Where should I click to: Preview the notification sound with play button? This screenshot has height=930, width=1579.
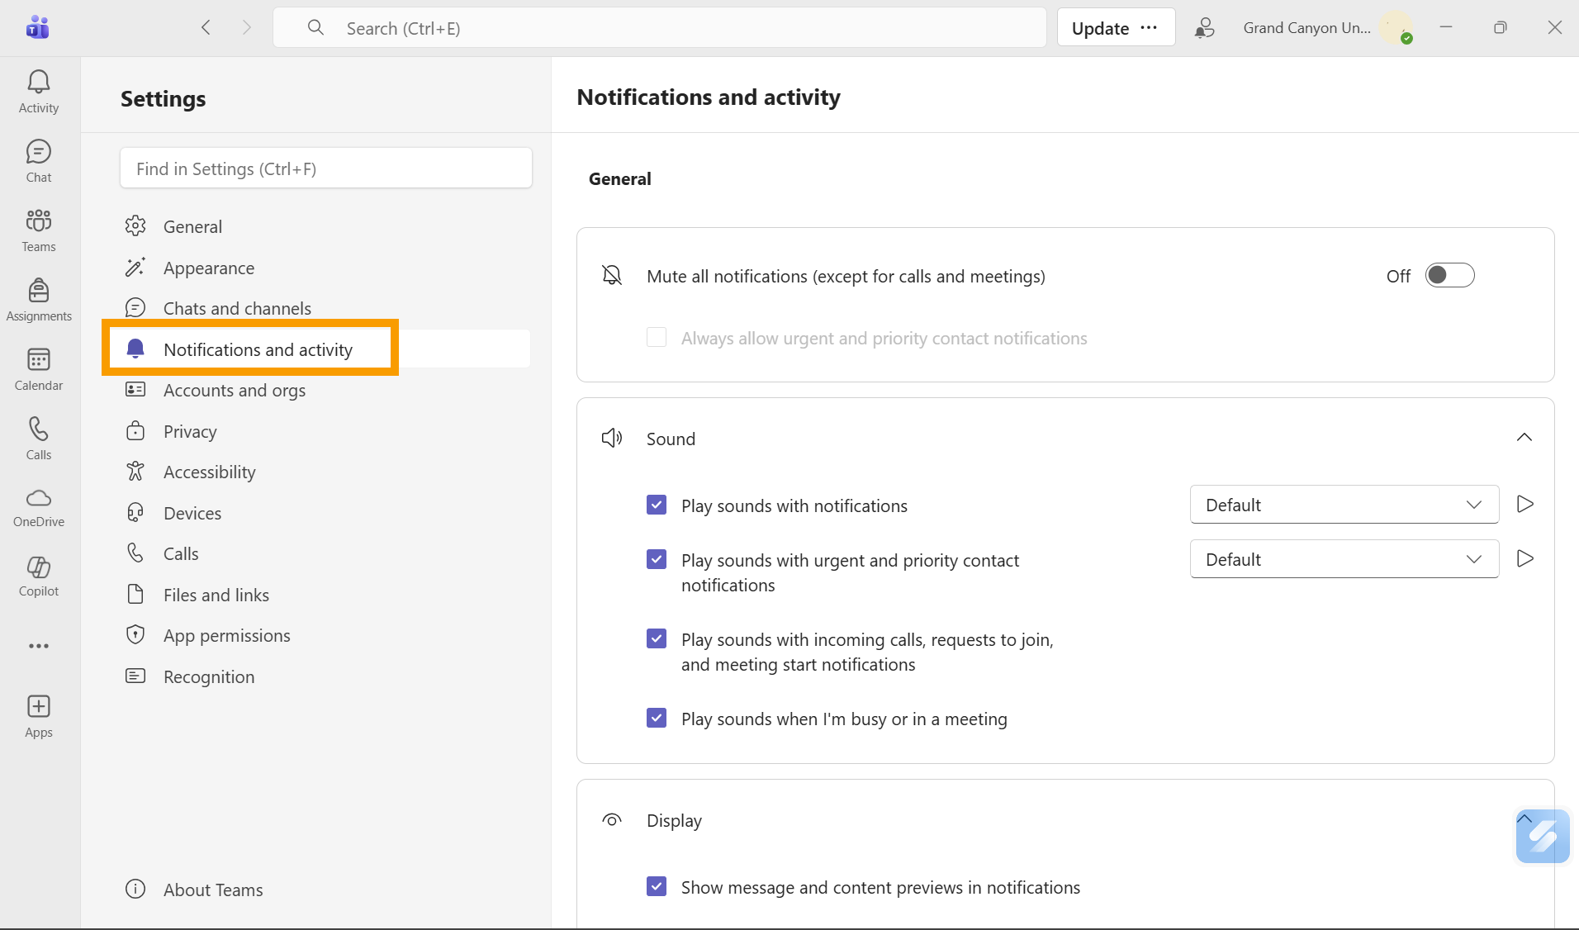tap(1524, 505)
